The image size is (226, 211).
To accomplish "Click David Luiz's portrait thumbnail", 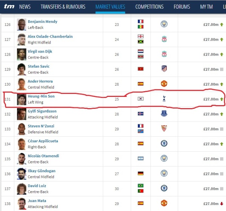I will pos(21,189).
